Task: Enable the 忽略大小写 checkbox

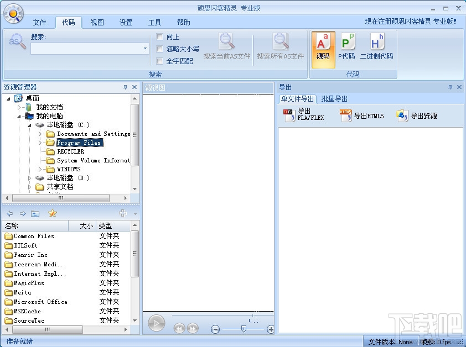Action: pyautogui.click(x=160, y=49)
